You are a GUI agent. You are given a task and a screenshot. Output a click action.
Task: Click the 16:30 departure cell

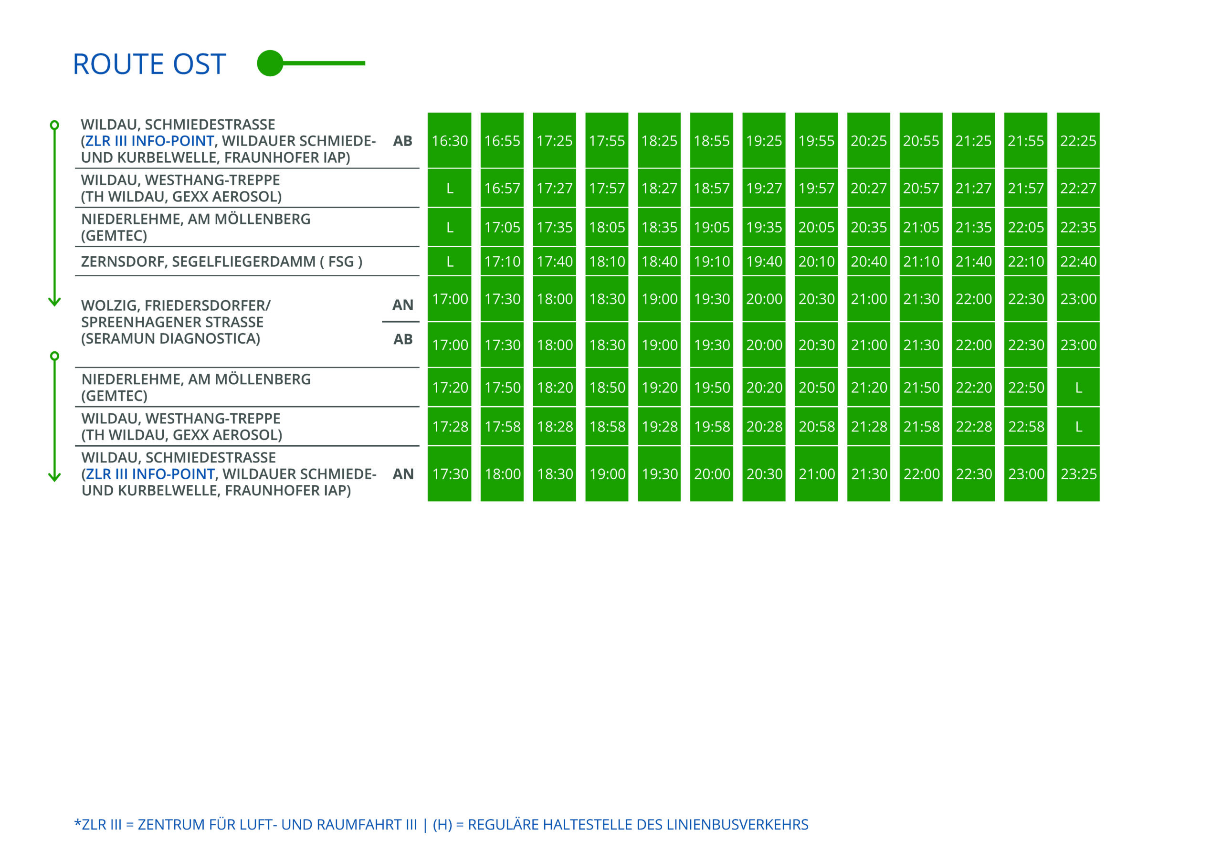[450, 140]
